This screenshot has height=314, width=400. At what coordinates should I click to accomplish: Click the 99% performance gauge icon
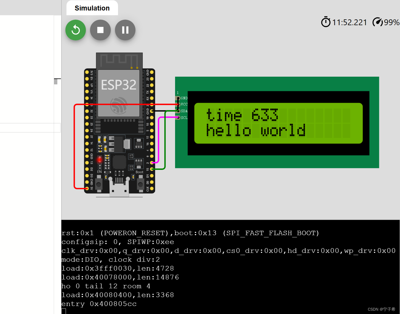tap(378, 22)
